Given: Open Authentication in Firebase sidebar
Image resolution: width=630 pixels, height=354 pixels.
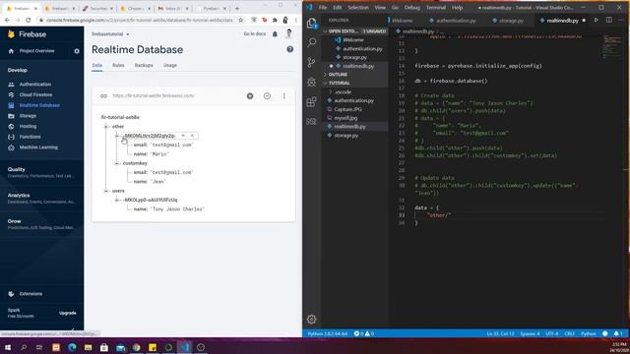Looking at the screenshot, I should pyautogui.click(x=35, y=85).
